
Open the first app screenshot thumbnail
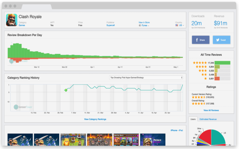[x=20, y=139]
